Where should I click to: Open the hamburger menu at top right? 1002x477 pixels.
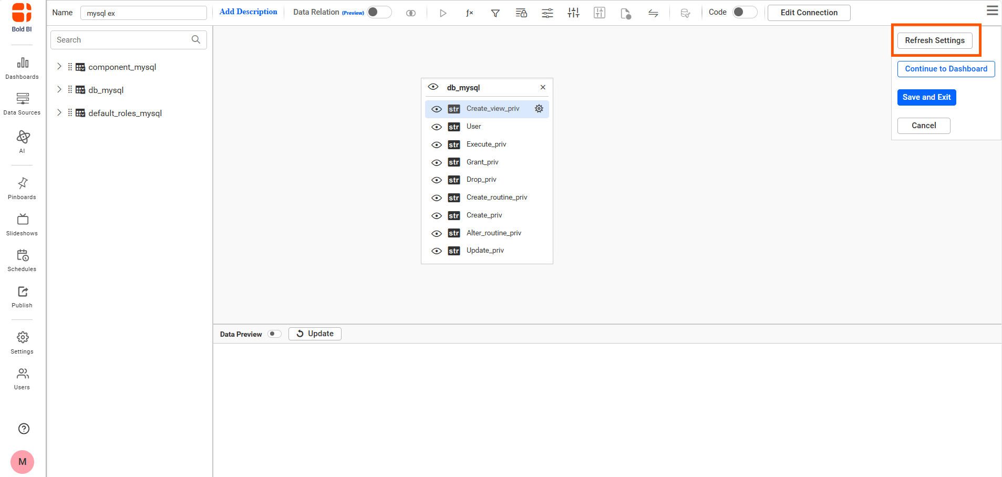click(992, 11)
